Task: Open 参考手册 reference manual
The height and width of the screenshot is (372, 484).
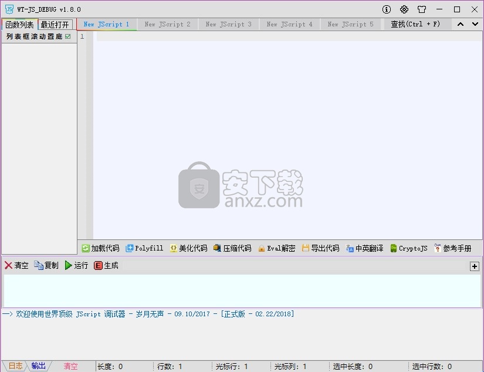Action: pyautogui.click(x=453, y=248)
